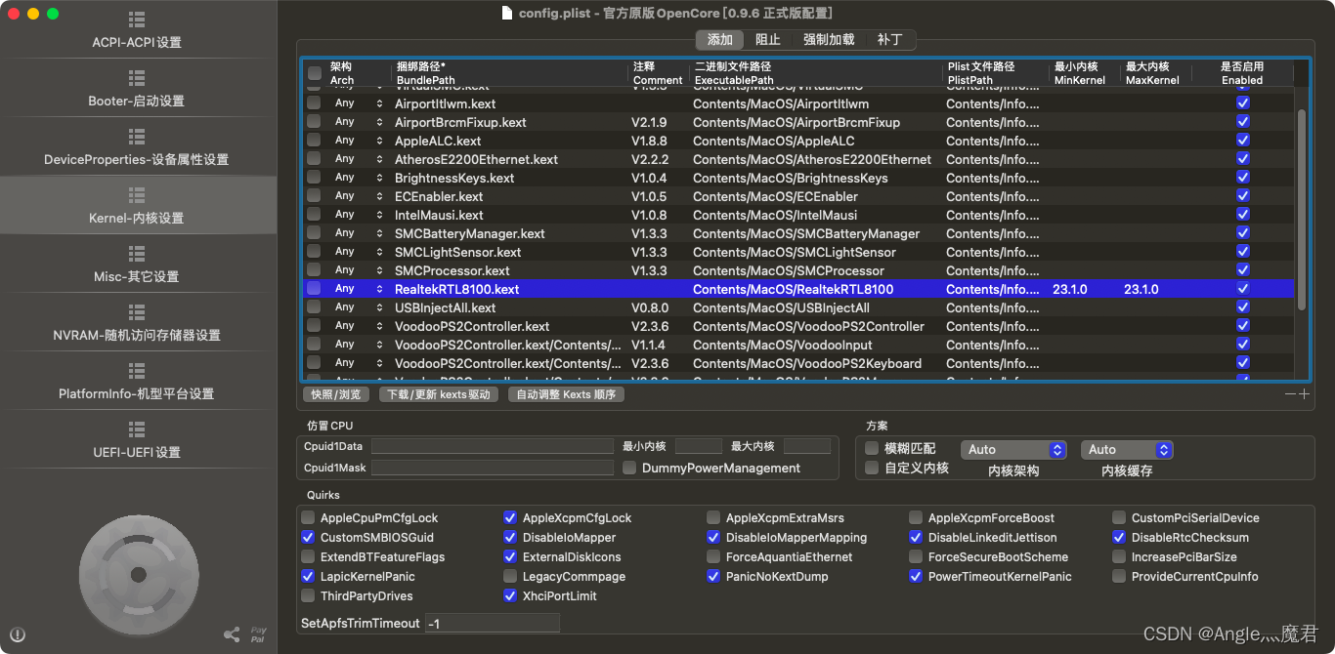Enable AppleXcpmExtraMsrs quirk
Viewport: 1335px width, 654px height.
[x=713, y=518]
